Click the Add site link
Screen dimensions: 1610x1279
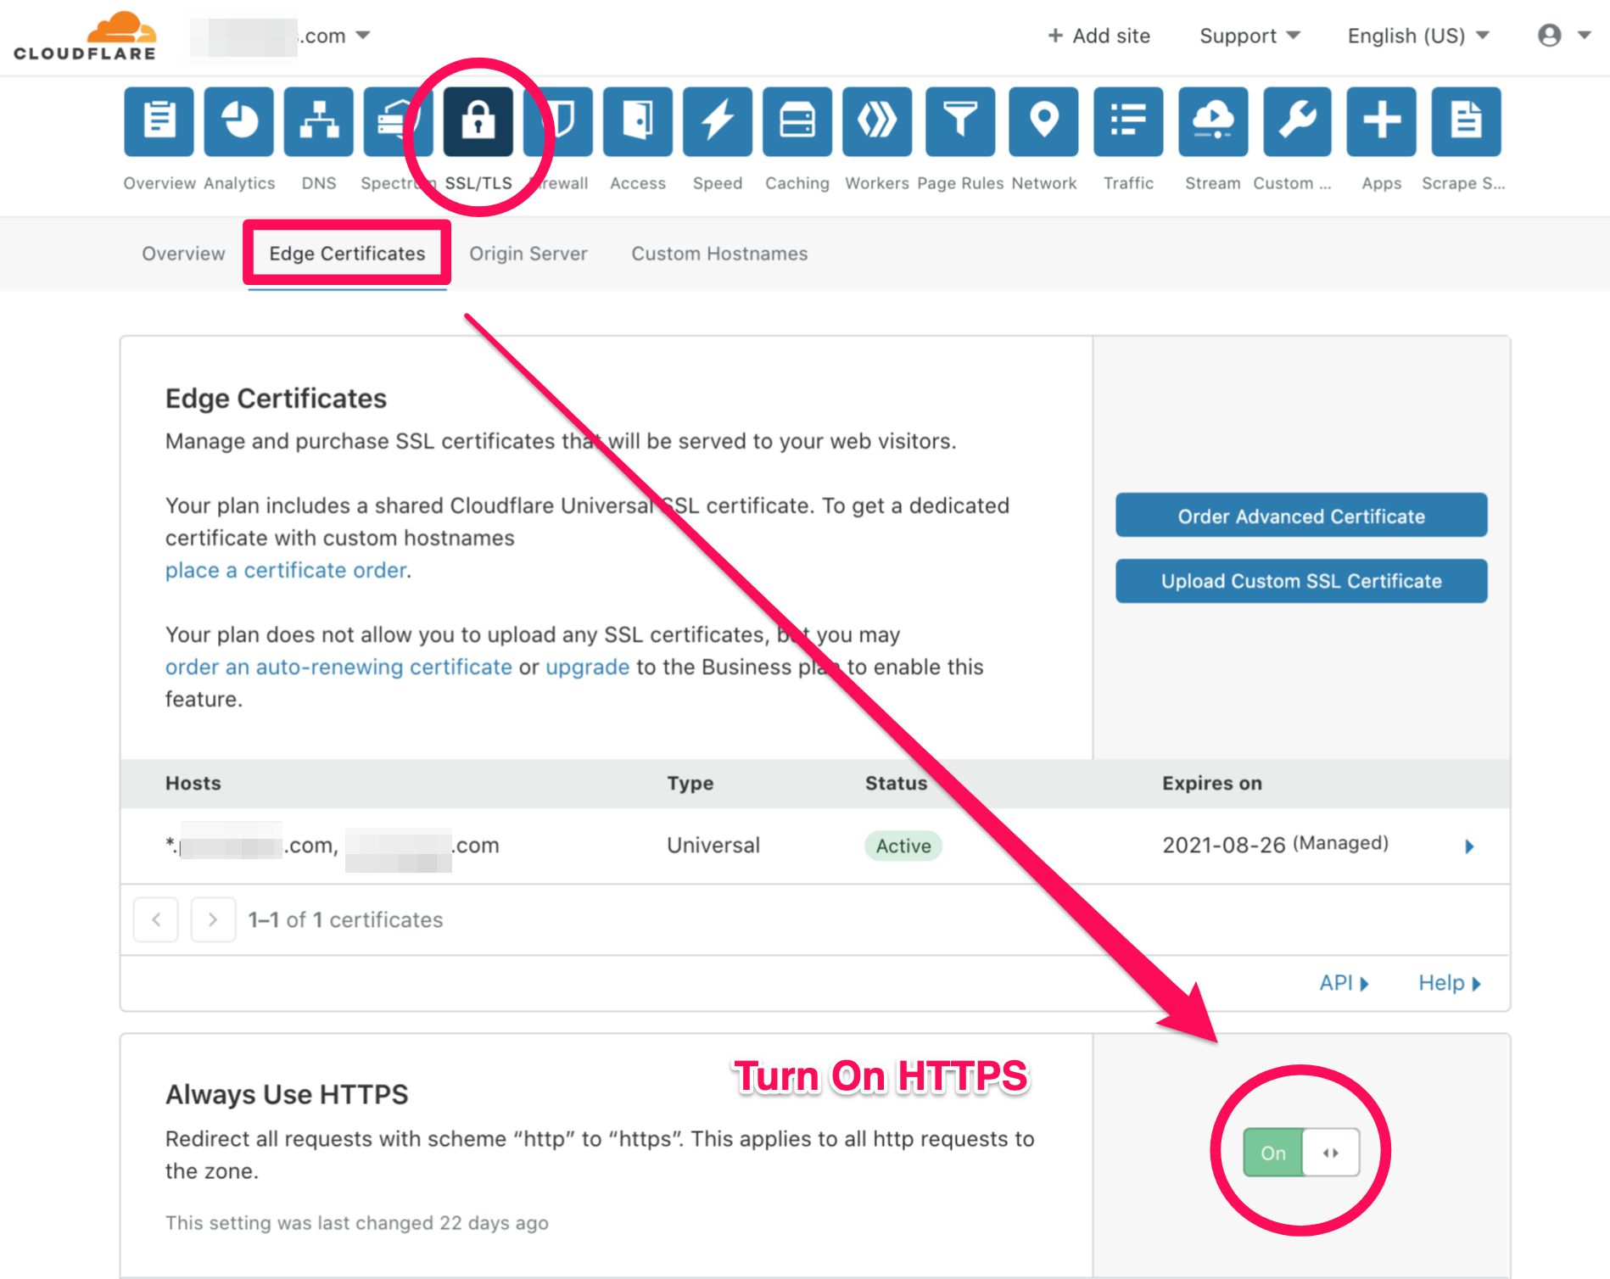tap(1099, 36)
